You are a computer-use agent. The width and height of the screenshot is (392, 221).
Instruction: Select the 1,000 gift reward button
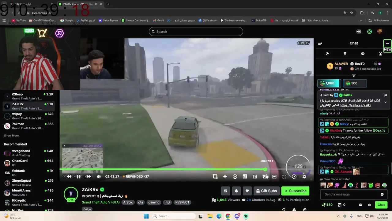pos(329,83)
